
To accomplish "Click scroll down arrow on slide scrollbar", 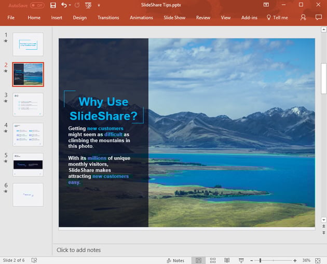I will (x=323, y=220).
